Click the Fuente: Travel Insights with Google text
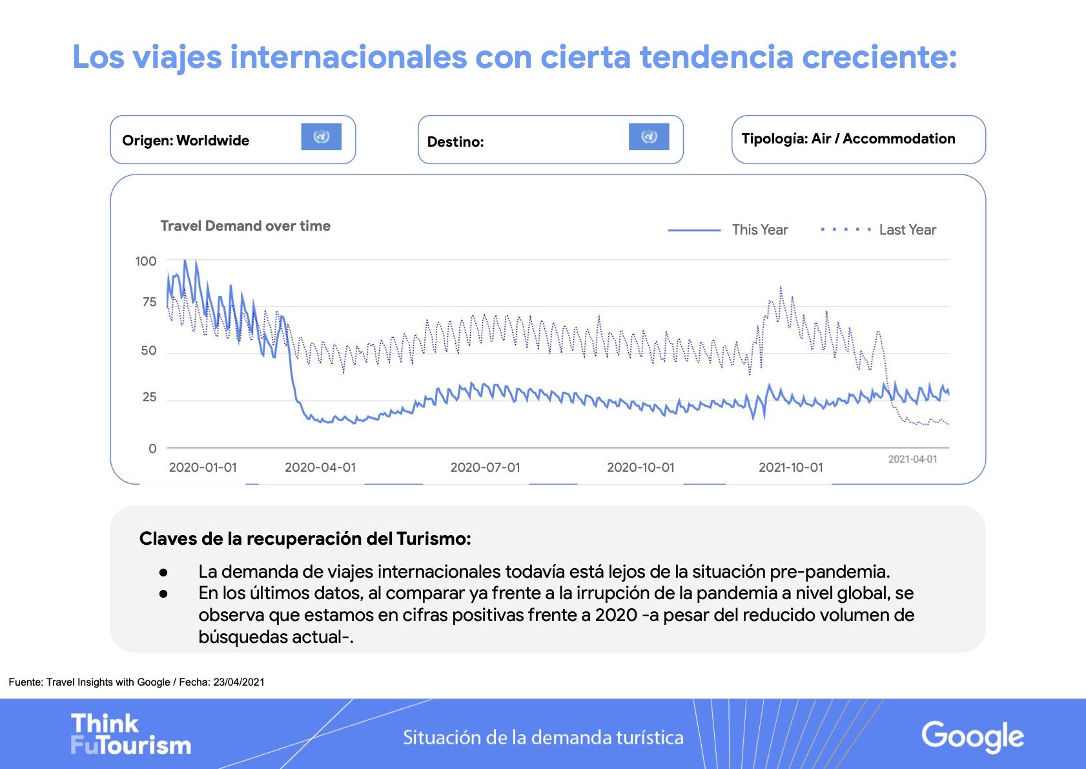Screen dimensions: 1086x769 136,682
